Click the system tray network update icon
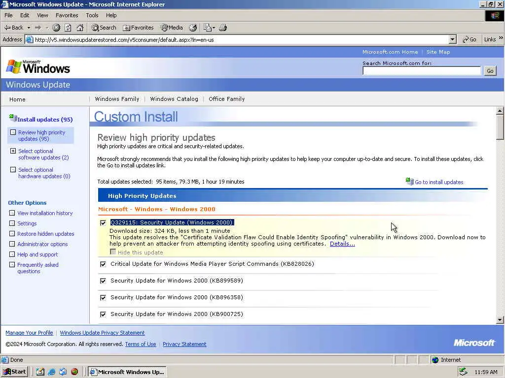 tap(463, 372)
